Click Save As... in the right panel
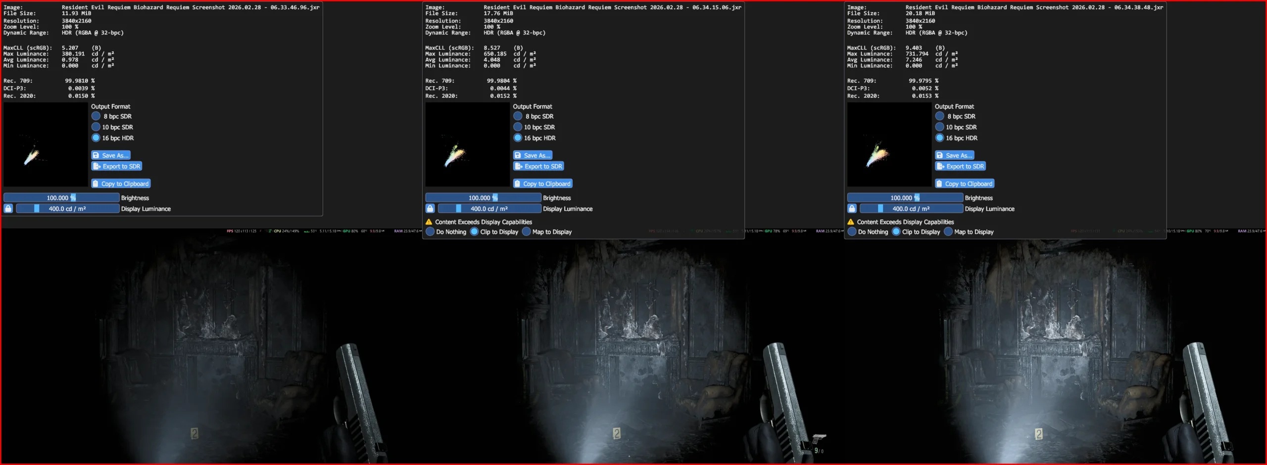 point(954,155)
